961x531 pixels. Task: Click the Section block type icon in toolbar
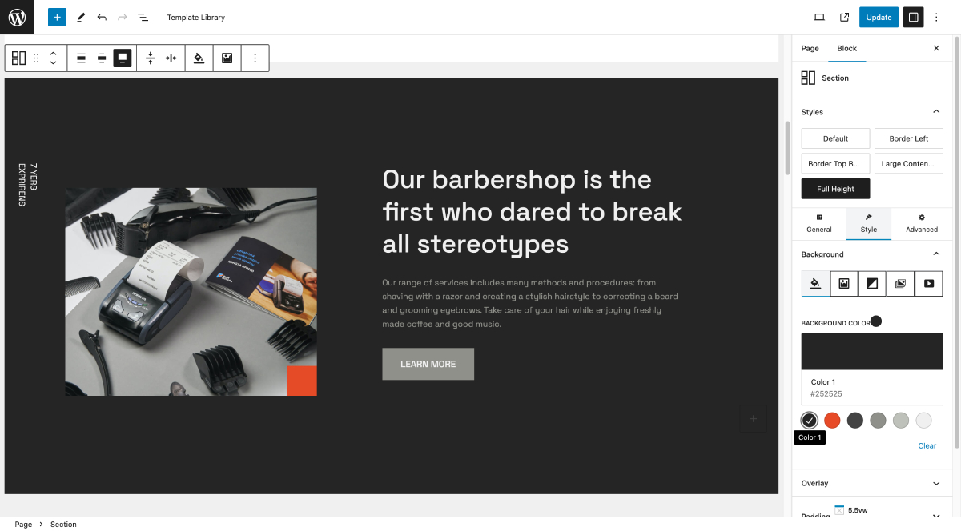click(x=18, y=58)
